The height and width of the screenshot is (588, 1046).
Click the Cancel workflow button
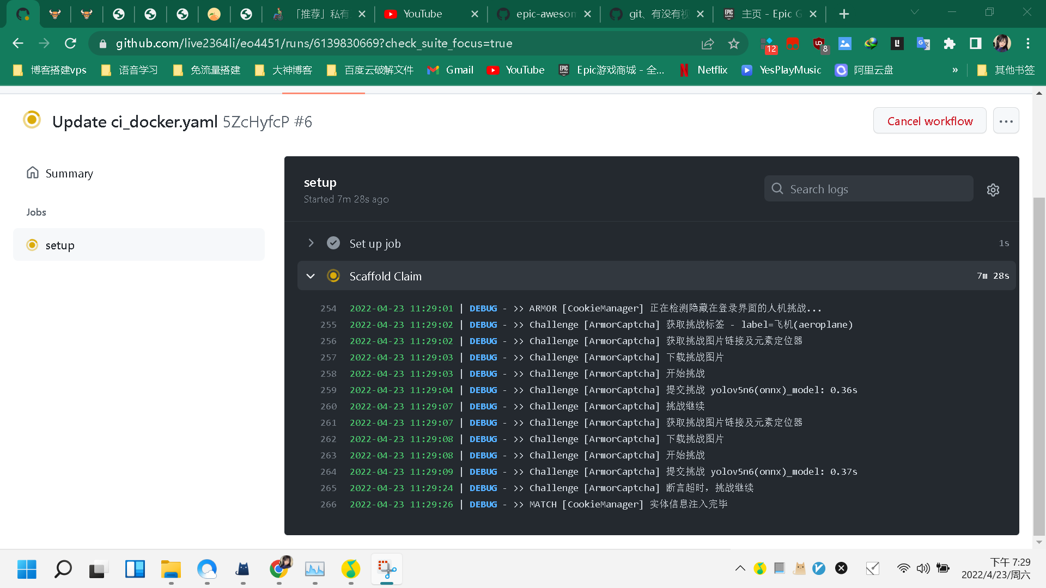tap(929, 120)
